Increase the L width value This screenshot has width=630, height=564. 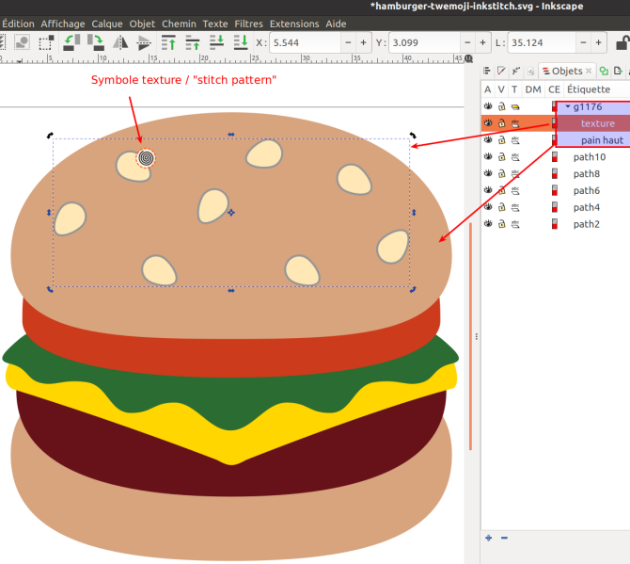tap(598, 42)
